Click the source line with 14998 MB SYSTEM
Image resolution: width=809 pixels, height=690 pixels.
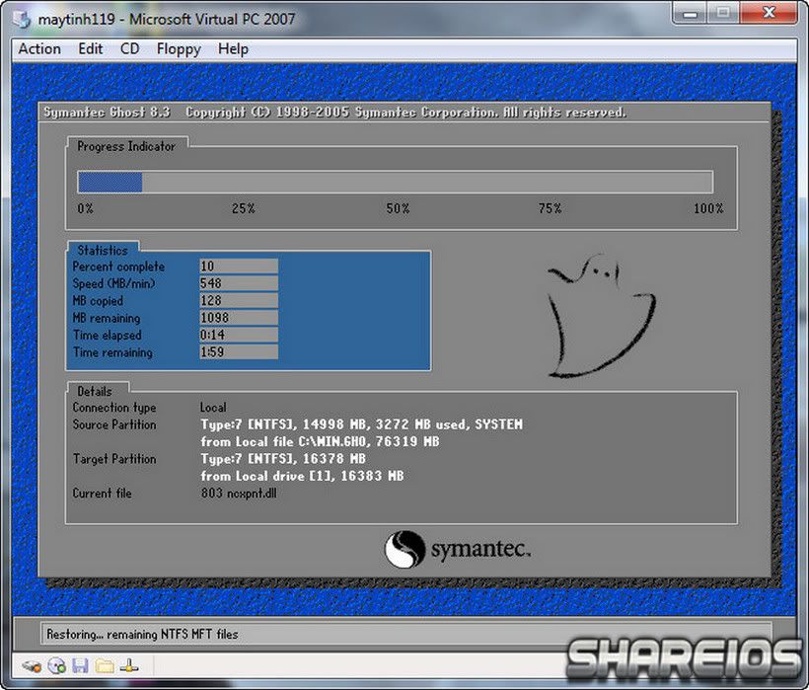(361, 424)
